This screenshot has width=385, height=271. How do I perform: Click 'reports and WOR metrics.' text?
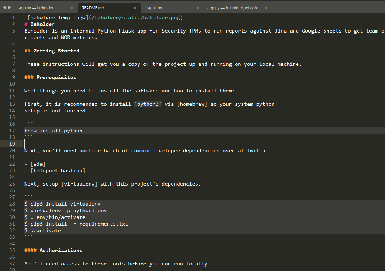click(x=61, y=38)
